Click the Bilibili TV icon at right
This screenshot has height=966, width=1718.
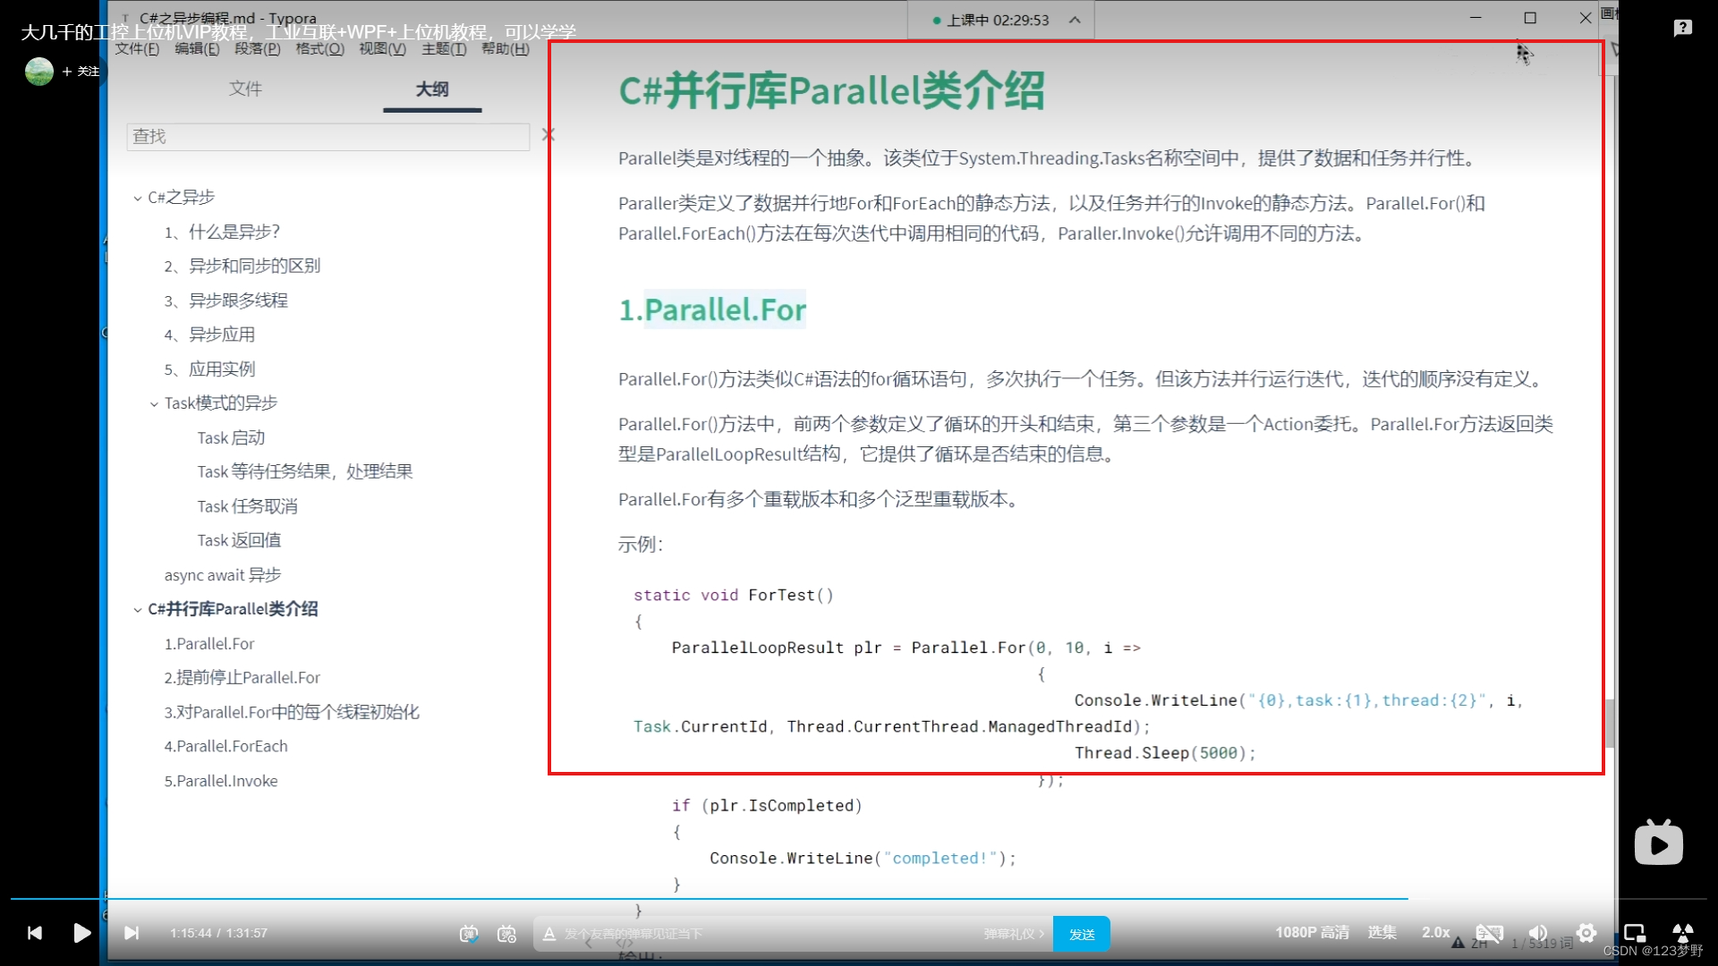1658,843
